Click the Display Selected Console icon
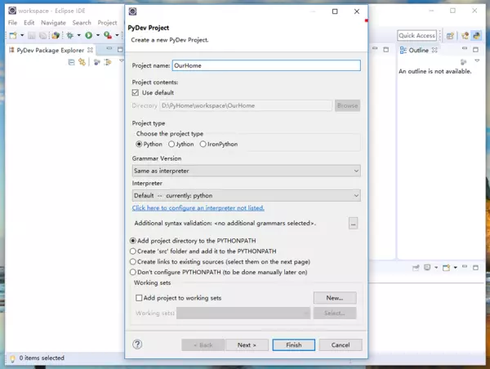This screenshot has width=490, height=369. (x=427, y=268)
